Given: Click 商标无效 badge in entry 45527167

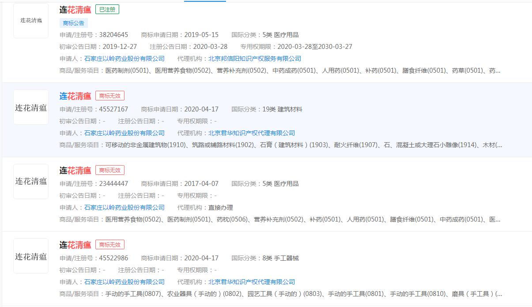Looking at the screenshot, I should (x=110, y=96).
